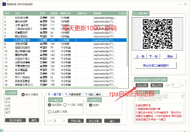The width and height of the screenshot is (190, 132).
Task: Click the download icon on 一键下载 tab
Action: pos(49,94)
